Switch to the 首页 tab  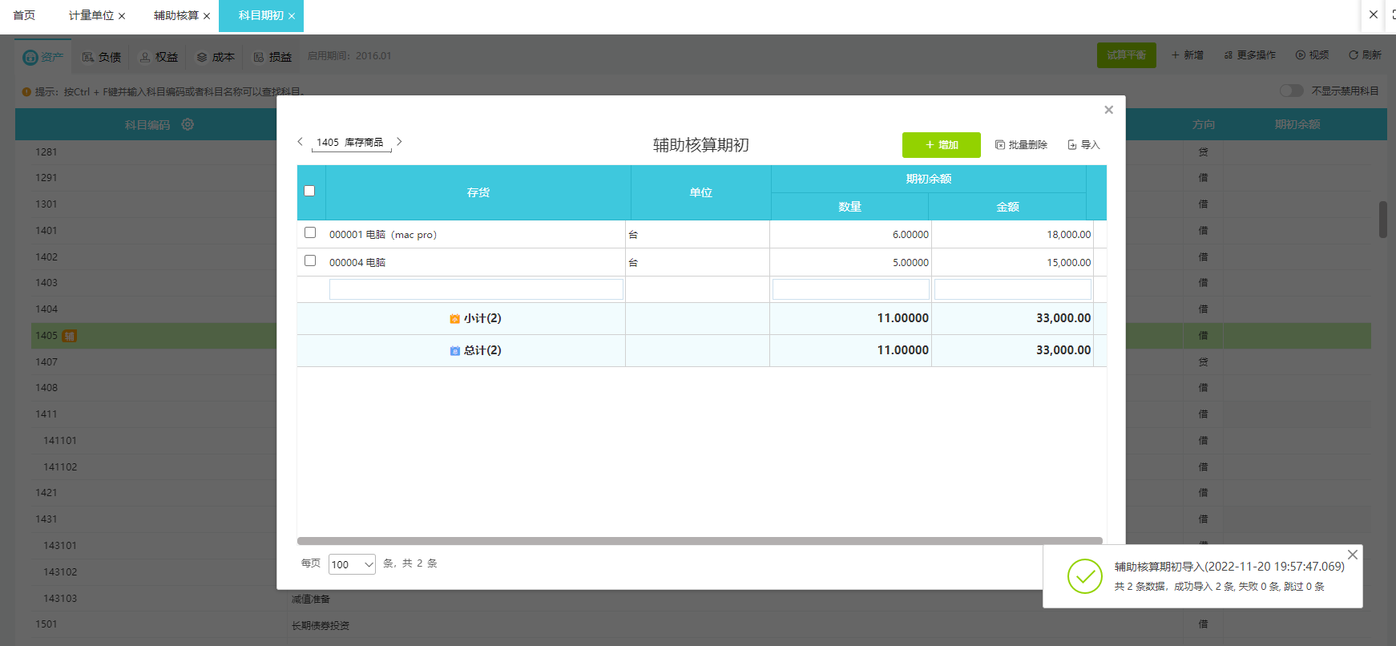point(24,15)
